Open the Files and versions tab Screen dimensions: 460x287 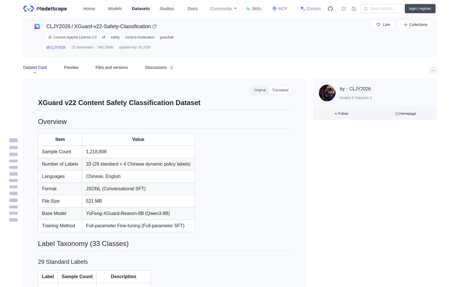(112, 67)
